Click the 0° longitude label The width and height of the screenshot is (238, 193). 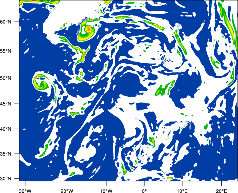coord(144,191)
